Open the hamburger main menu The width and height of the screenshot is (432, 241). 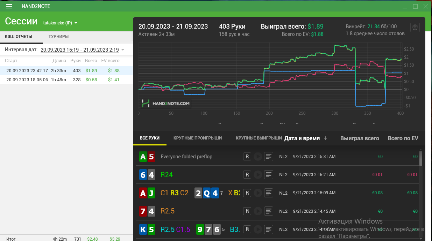[9, 6]
